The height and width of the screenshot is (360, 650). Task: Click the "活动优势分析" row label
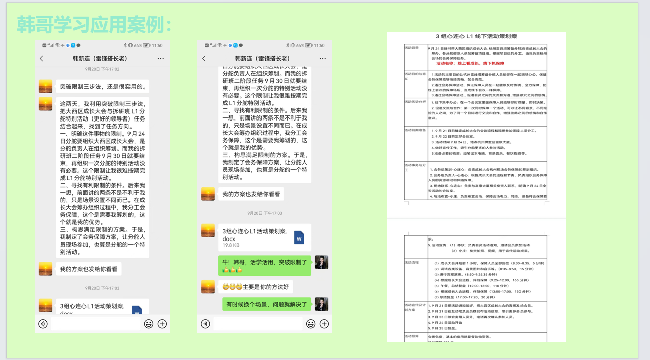tap(415, 102)
